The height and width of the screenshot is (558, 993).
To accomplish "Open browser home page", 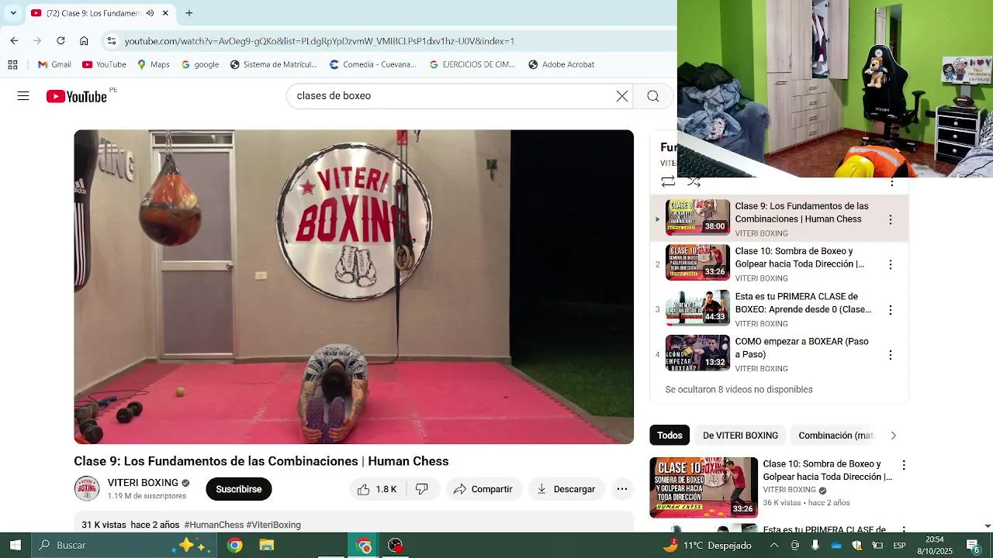I will [84, 41].
